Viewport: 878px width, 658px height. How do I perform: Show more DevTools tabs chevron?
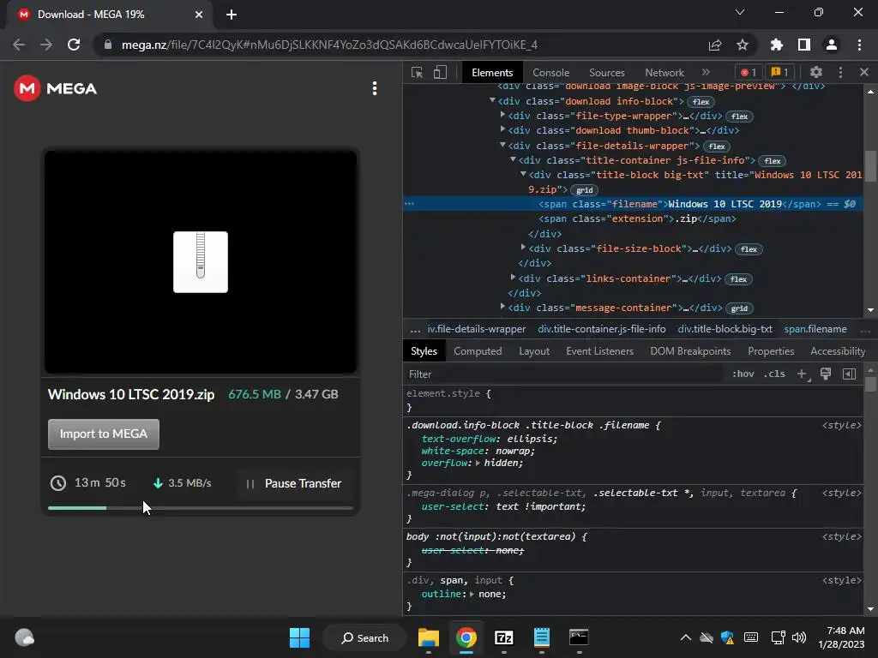tap(706, 72)
